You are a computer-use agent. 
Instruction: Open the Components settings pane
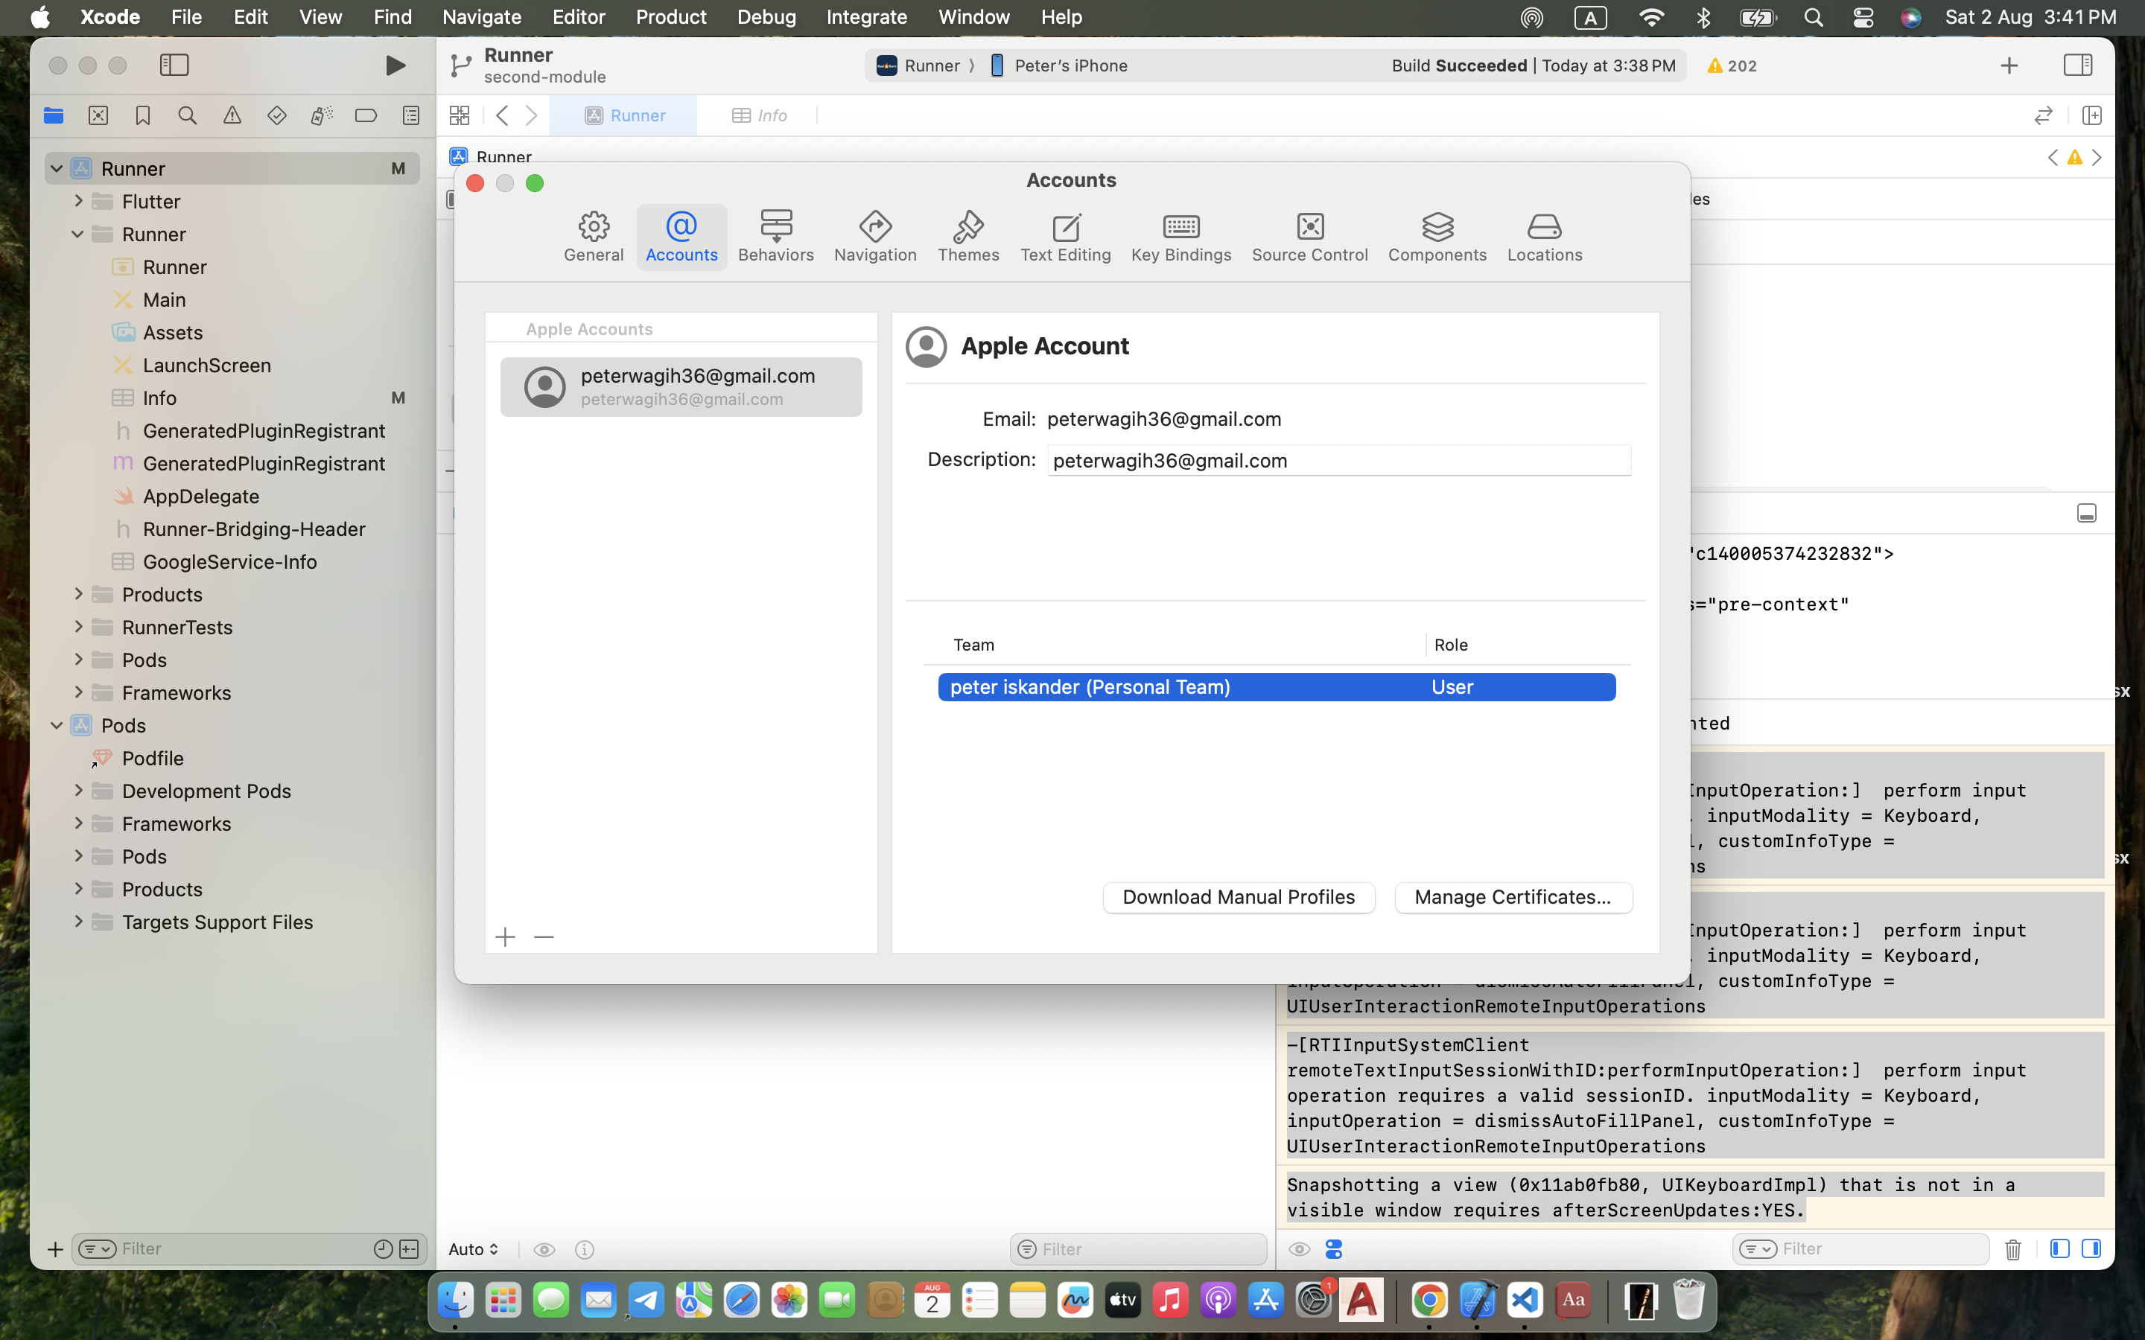coord(1437,237)
